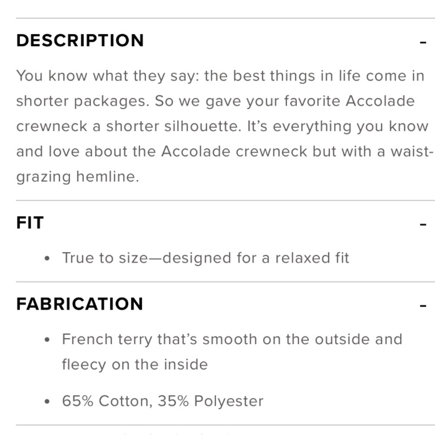Click the 'grazing hemline.' text
Screen dimensions: 435x435
click(x=78, y=177)
